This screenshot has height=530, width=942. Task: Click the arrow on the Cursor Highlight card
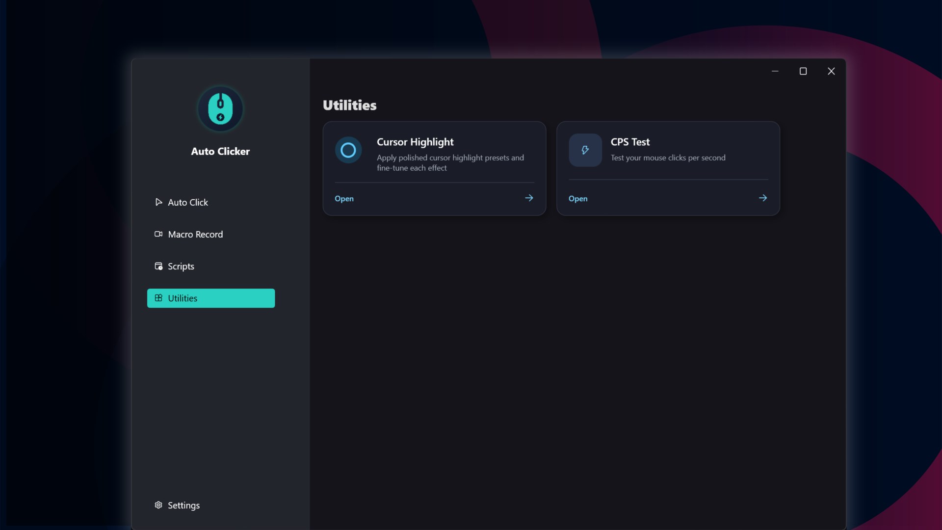[x=529, y=198]
